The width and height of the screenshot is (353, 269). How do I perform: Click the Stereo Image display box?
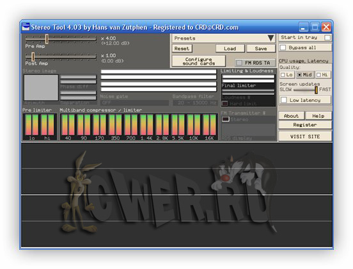click(41, 88)
